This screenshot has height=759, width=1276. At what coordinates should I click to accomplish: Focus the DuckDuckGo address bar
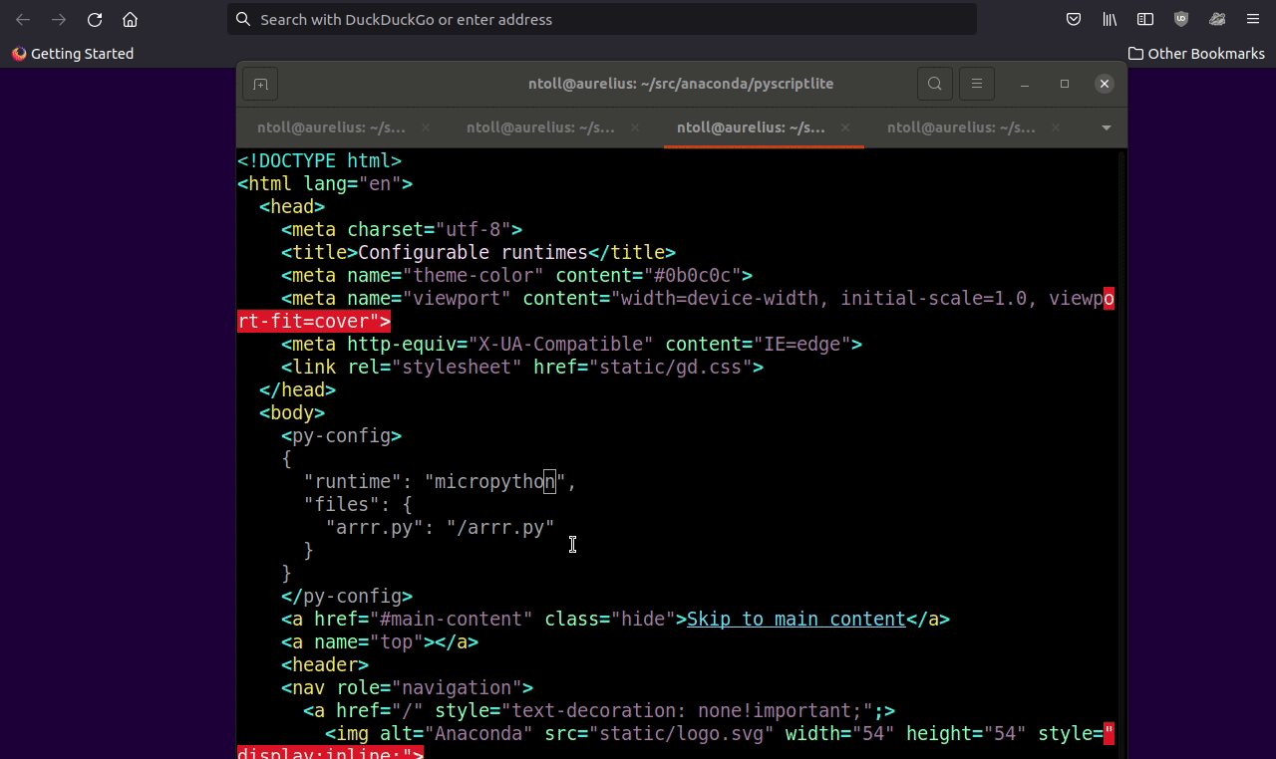pyautogui.click(x=598, y=20)
